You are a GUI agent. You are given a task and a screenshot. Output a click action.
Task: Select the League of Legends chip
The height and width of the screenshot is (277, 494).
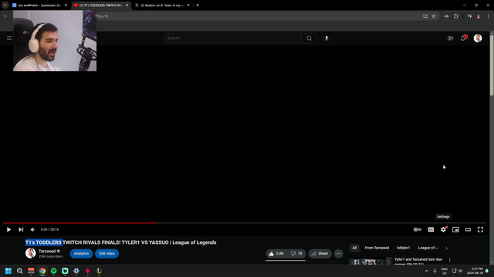[428, 248]
